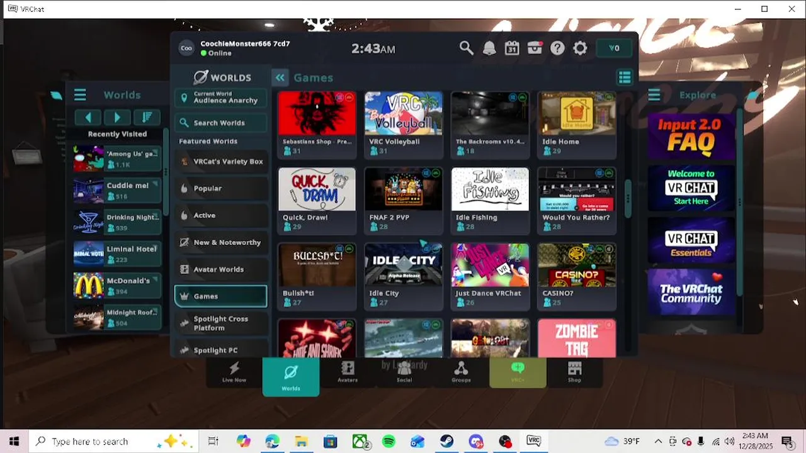Image resolution: width=806 pixels, height=453 pixels.
Task: Click next arrow in Recently Visited panel
Action: tap(117, 118)
